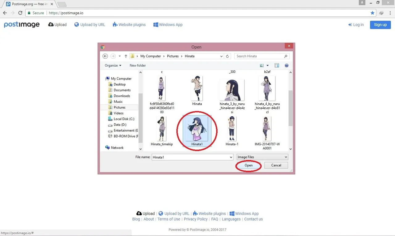Select Videos in navigation pane
The height and width of the screenshot is (236, 395).
point(118,113)
